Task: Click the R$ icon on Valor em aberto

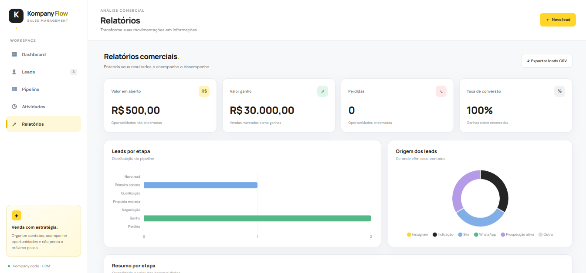Action: coord(204,91)
